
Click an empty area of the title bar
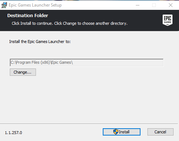97,5
